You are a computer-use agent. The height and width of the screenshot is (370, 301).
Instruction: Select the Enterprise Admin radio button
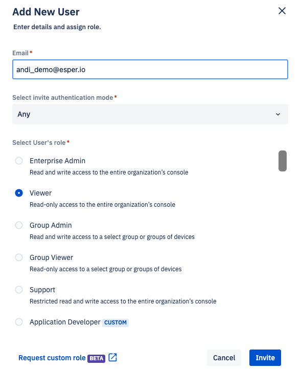pos(19,161)
